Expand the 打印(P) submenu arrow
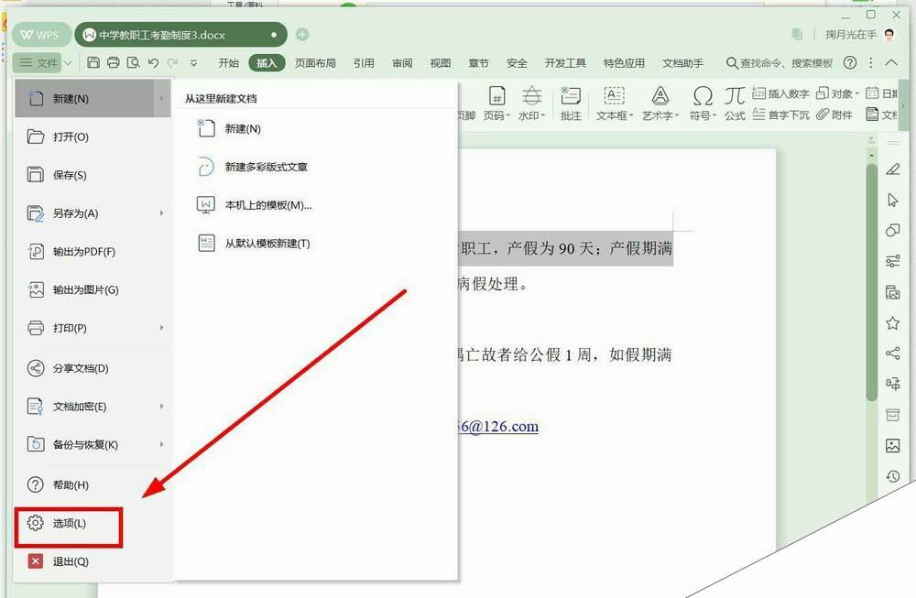The image size is (916, 598). (x=162, y=328)
